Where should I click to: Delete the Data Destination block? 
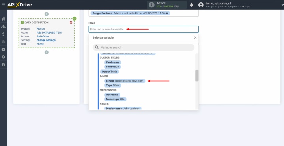(71, 22)
